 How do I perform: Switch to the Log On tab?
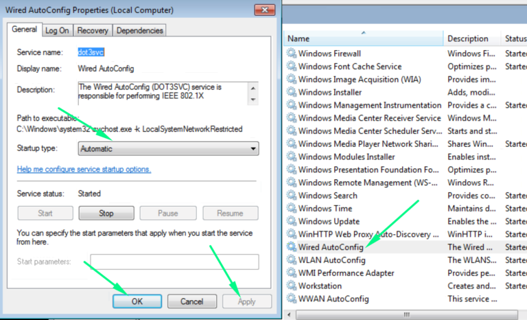point(57,30)
